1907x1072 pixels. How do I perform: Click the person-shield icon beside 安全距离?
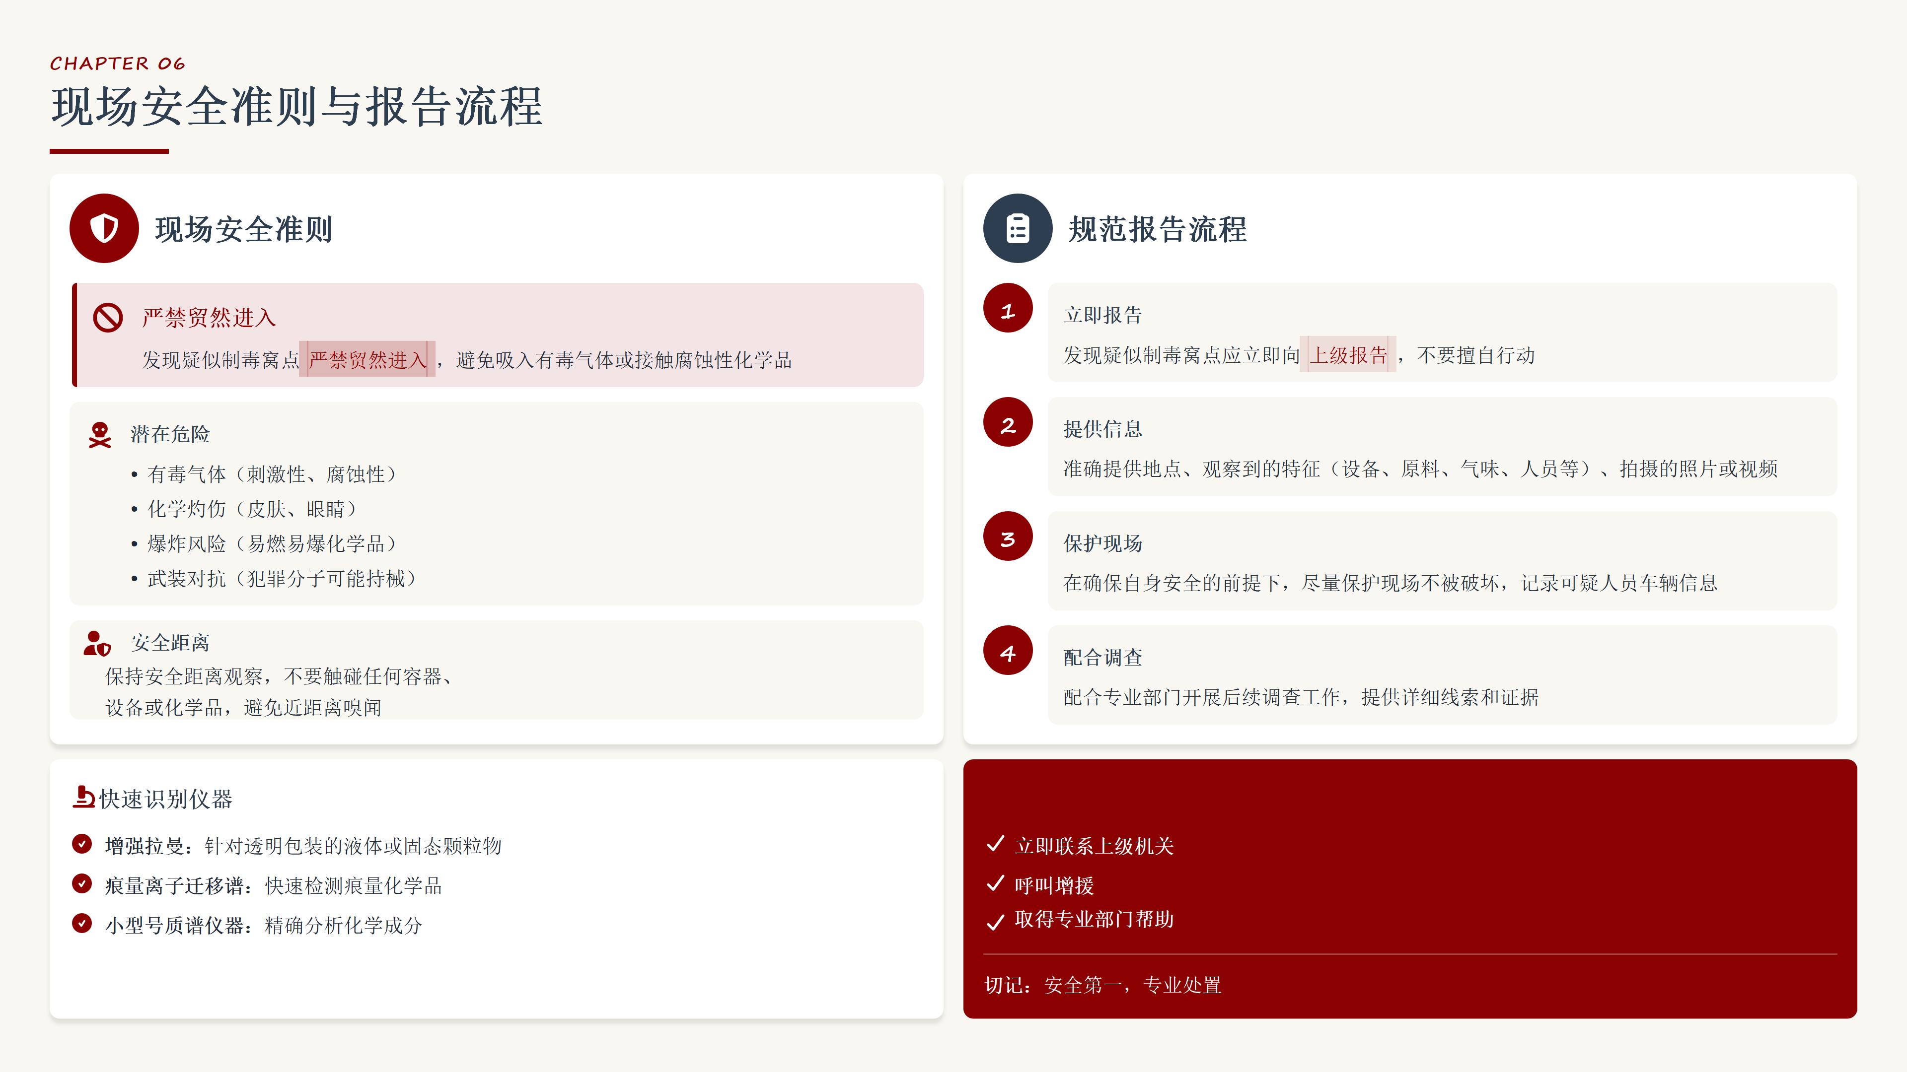click(x=97, y=644)
